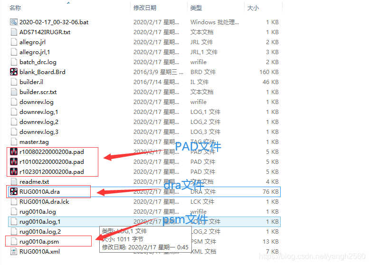Toggle sort direction arrow above the name column
The image size is (370, 265).
pos(68,3)
